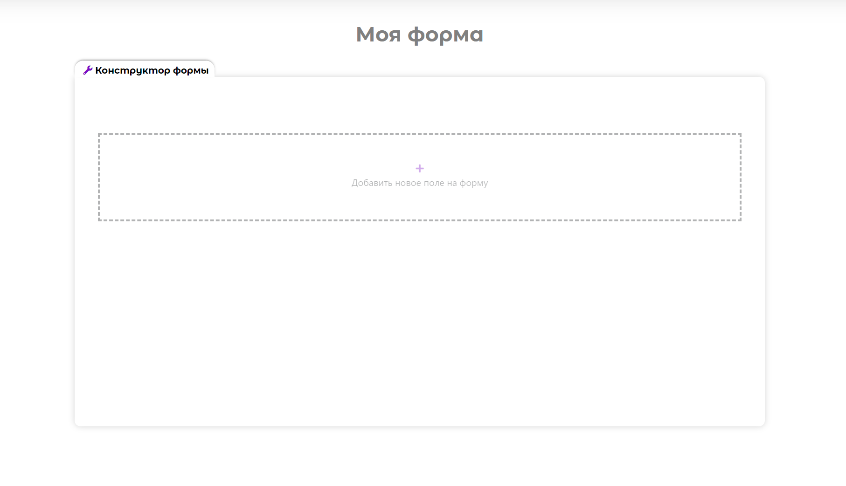Click the word поле in the placeholder
Viewport: 846px width, 486px height.
coord(434,183)
